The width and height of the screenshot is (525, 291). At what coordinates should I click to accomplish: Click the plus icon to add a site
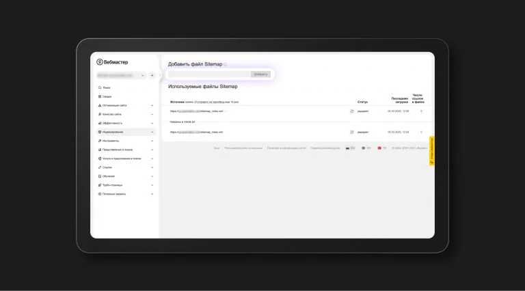click(152, 75)
